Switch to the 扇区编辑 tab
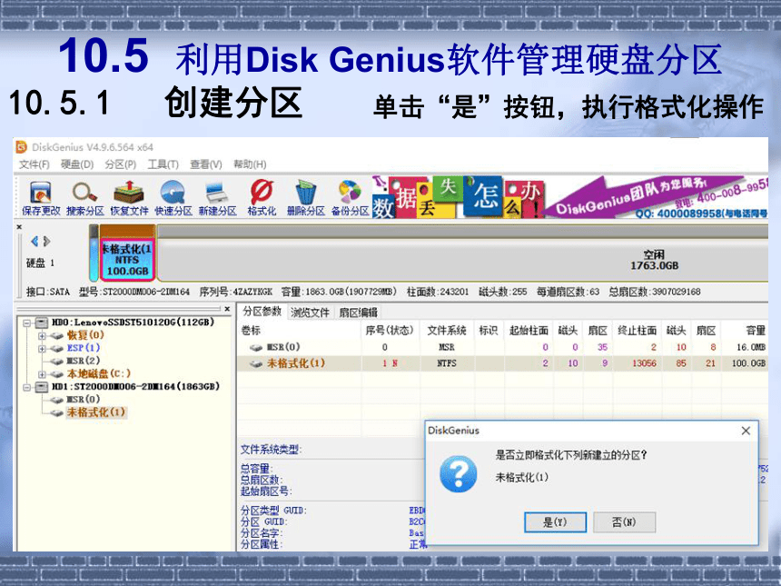This screenshot has height=586, width=781. [x=358, y=313]
